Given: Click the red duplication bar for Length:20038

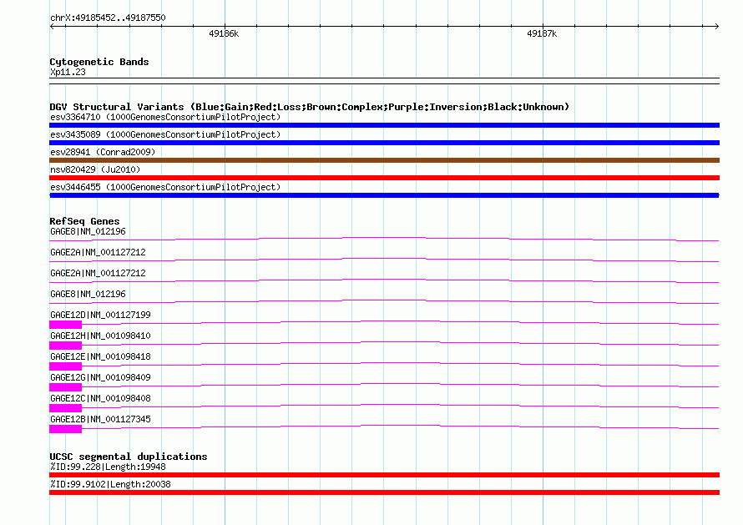Looking at the screenshot, I should [x=384, y=492].
